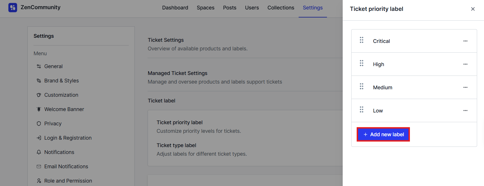Open the options menu for Critical label
This screenshot has height=186, width=484.
point(465,41)
